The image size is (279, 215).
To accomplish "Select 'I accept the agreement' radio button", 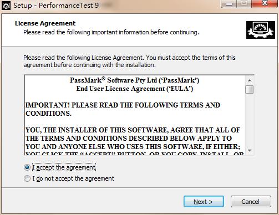I will (27, 167).
